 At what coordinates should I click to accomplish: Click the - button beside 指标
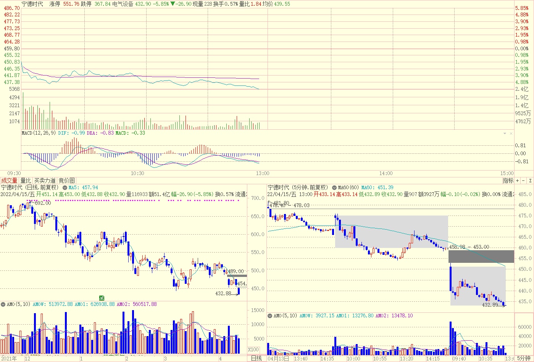[524, 180]
